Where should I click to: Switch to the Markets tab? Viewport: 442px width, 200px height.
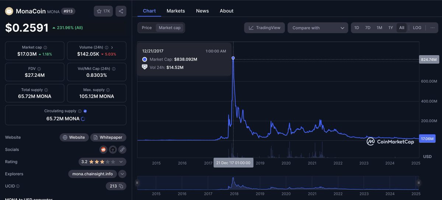click(x=176, y=11)
